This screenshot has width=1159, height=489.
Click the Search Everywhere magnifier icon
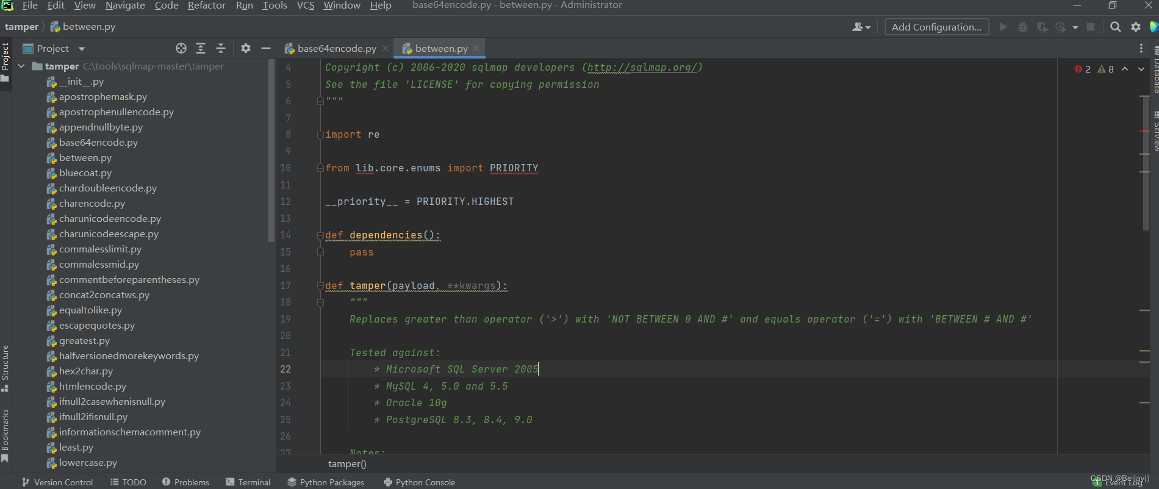[x=1116, y=27]
